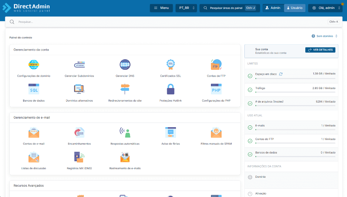
Task: Switch to Admin access level
Action: [273, 8]
